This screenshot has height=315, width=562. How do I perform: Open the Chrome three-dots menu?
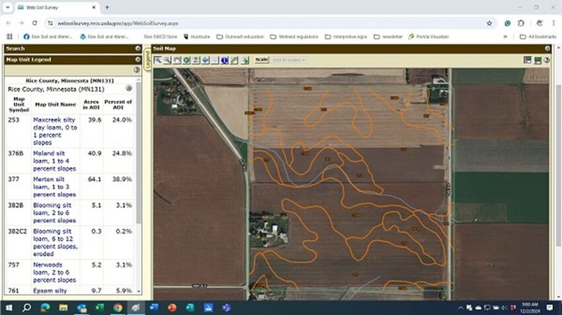point(554,23)
